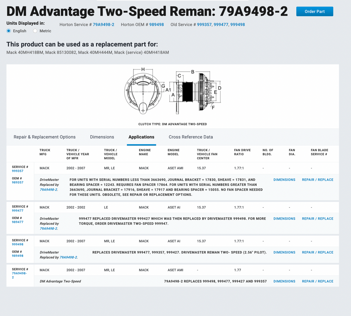The image size is (351, 316).
Task: Select the Applications tab
Action: click(x=141, y=137)
